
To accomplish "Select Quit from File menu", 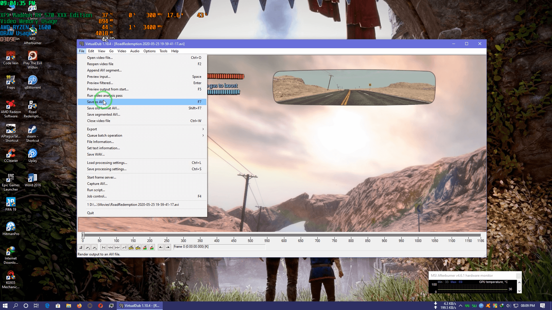I will click(142, 213).
